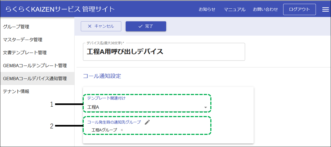The image size is (331, 147).
Task: Select グループ管理 in the sidebar
Action: click(37, 27)
